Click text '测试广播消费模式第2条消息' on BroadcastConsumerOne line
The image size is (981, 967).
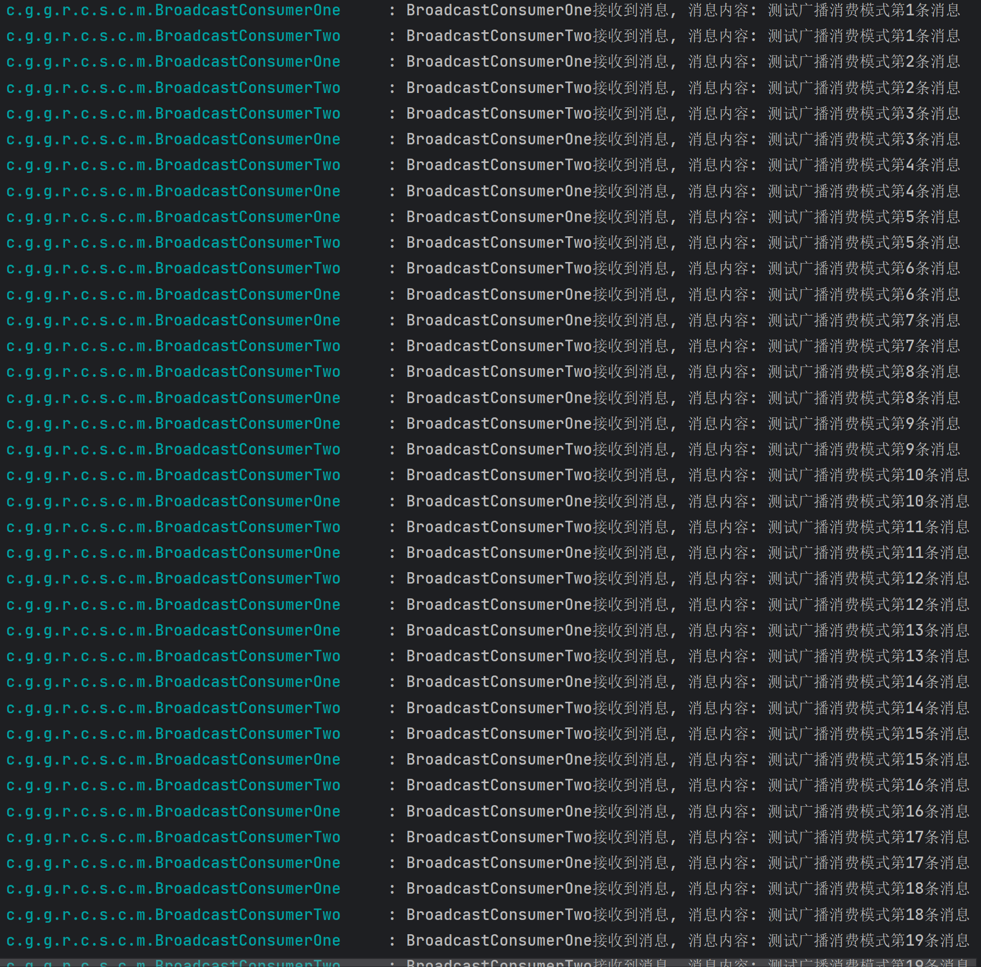click(863, 62)
